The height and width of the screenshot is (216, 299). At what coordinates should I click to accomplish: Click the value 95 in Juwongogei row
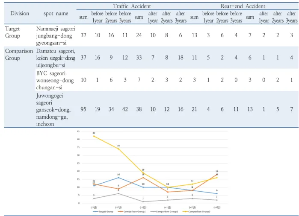pos(83,109)
